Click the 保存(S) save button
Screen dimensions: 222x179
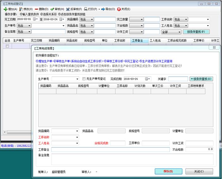point(168,171)
